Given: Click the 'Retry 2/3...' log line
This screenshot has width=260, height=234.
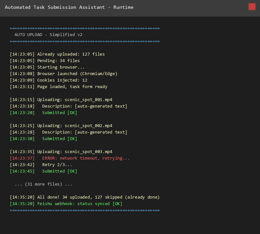Looking at the screenshot, I should tap(41, 165).
